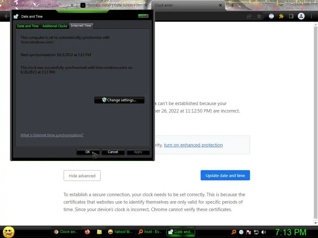Open 'What is Internet time synchronization?' link
Image resolution: width=318 pixels, height=238 pixels.
pos(52,135)
